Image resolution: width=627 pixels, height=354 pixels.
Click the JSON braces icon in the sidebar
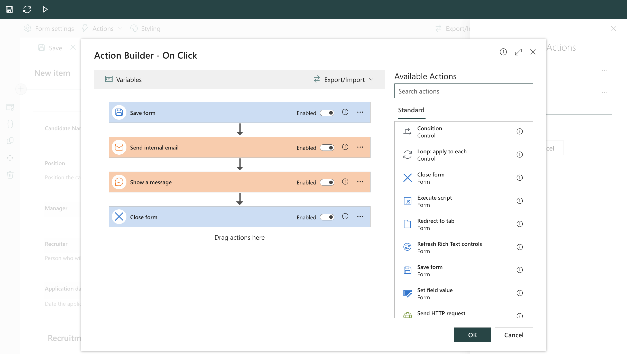[10, 124]
